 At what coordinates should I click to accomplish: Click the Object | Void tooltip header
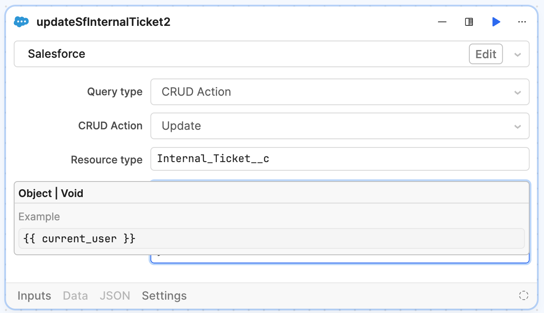click(x=51, y=194)
